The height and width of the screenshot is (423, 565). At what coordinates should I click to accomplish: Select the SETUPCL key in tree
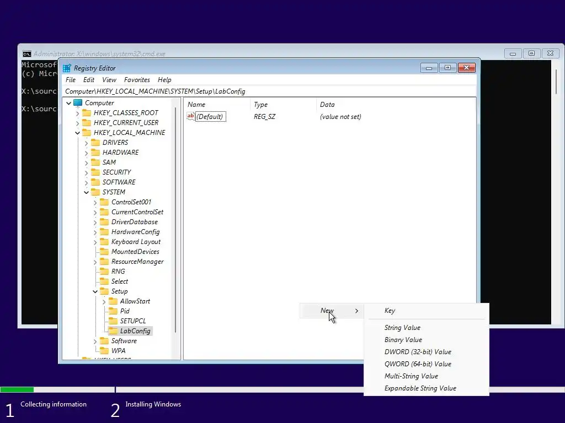tap(133, 321)
